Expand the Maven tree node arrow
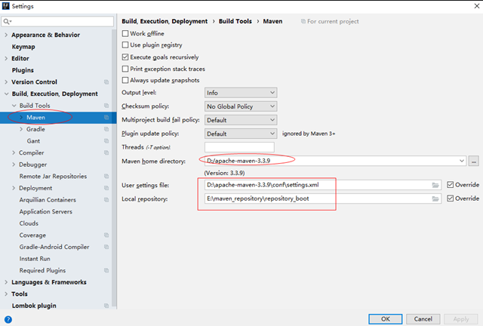Screen dimensions: 483x326 coord(21,118)
